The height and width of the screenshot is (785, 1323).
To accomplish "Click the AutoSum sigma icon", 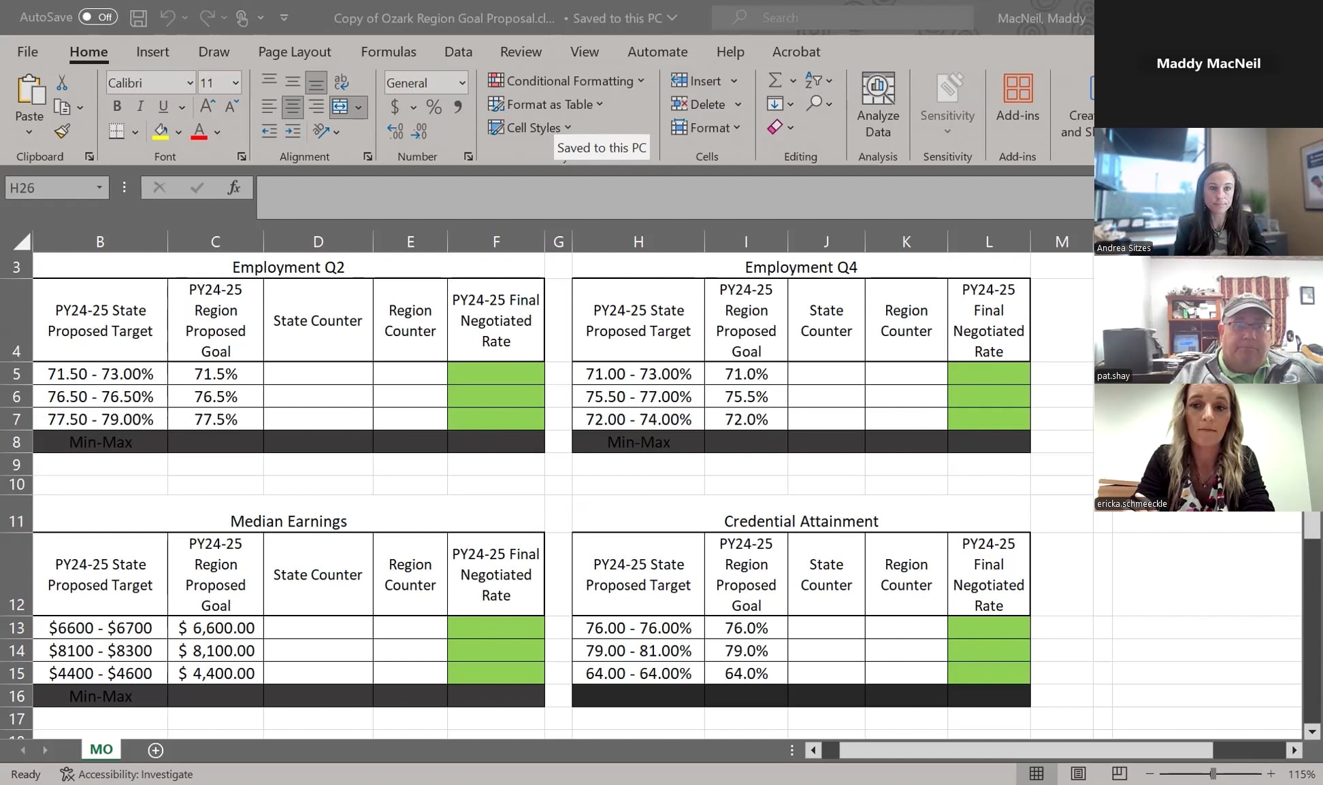I will 774,80.
